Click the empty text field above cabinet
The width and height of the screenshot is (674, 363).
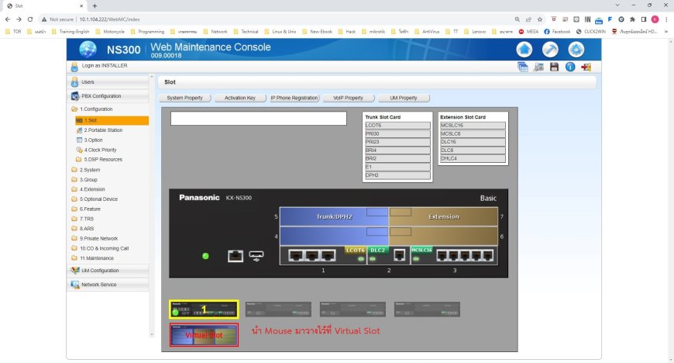(258, 119)
